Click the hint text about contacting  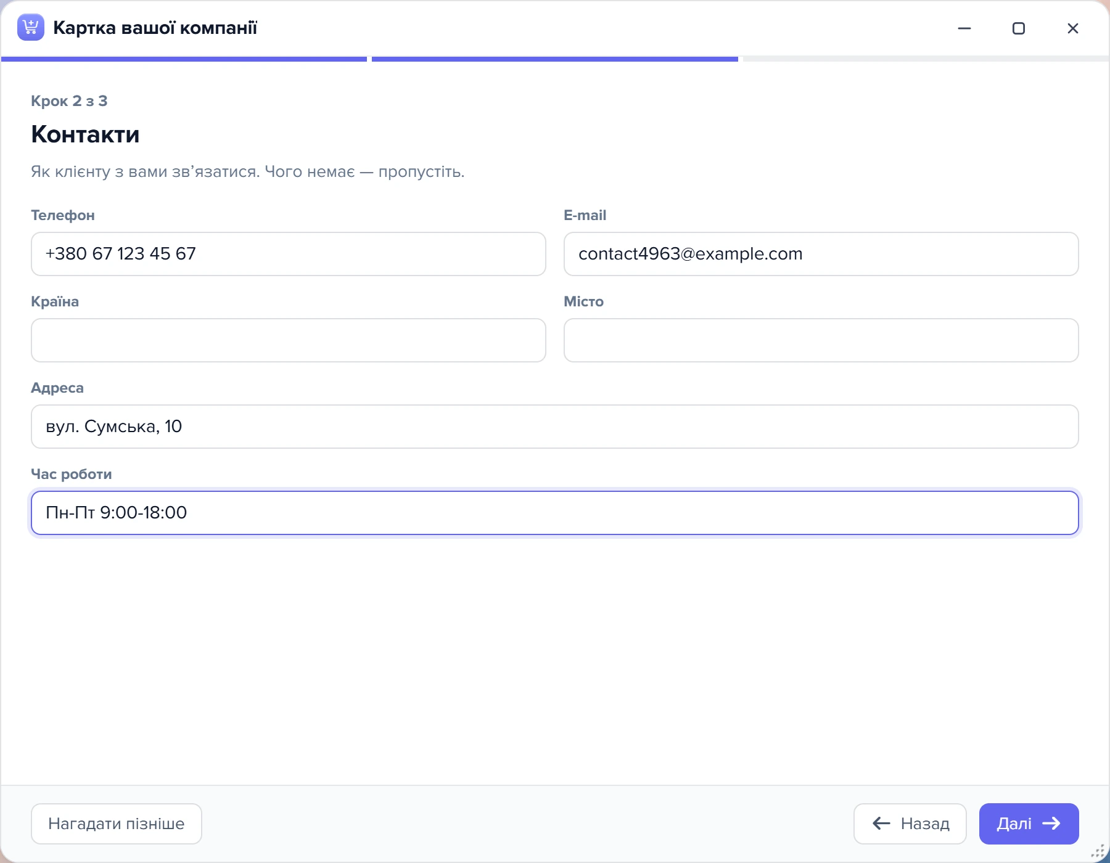tap(247, 171)
